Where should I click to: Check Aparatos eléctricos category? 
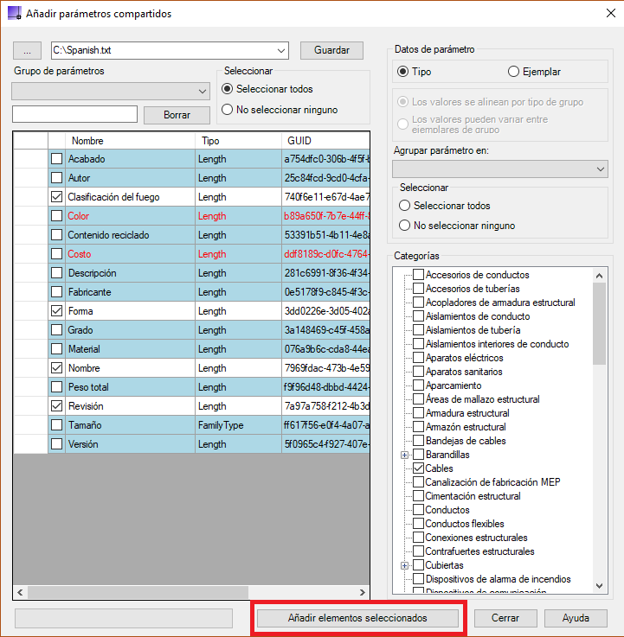pos(419,358)
